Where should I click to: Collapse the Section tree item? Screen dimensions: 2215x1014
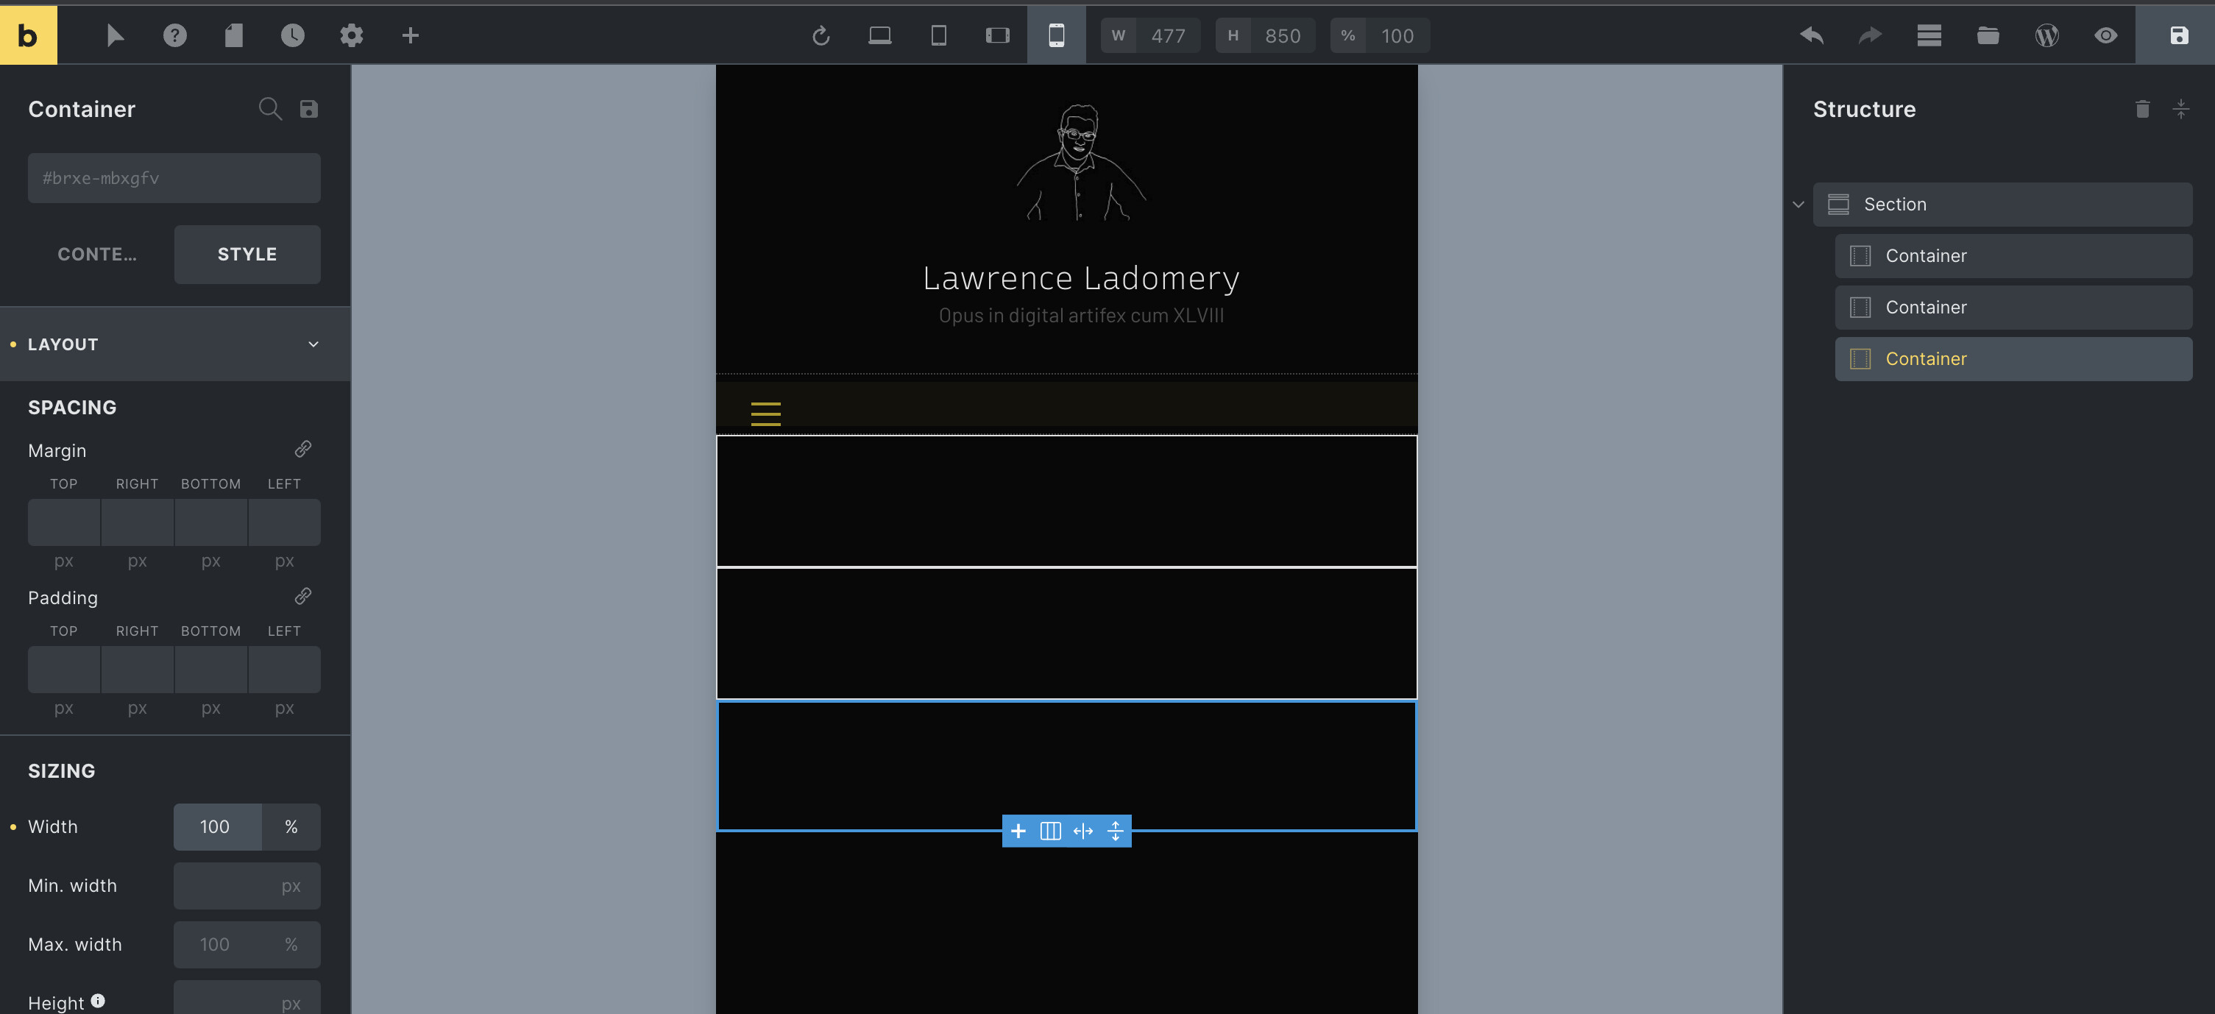(1798, 205)
